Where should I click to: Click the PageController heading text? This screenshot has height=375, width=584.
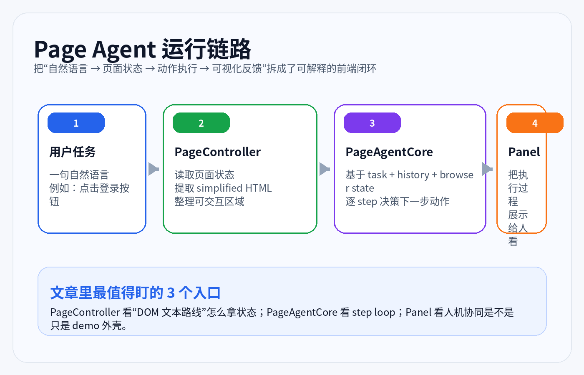(x=217, y=152)
